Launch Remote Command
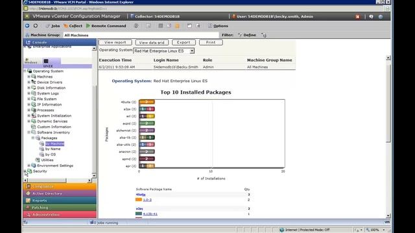Image resolution: width=415 pixels, height=233 pixels. [x=106, y=26]
